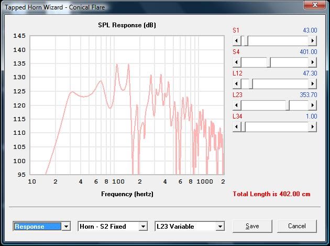Click the L34 slider right arrow

313,127
